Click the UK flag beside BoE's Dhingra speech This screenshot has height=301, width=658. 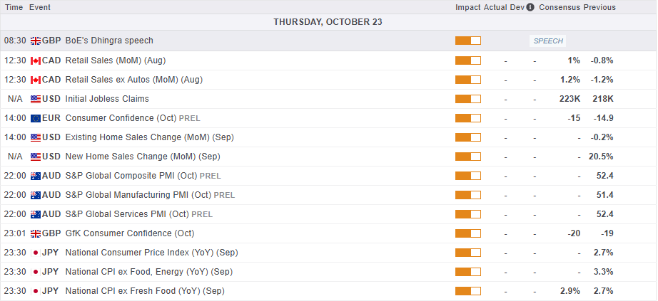tap(36, 41)
